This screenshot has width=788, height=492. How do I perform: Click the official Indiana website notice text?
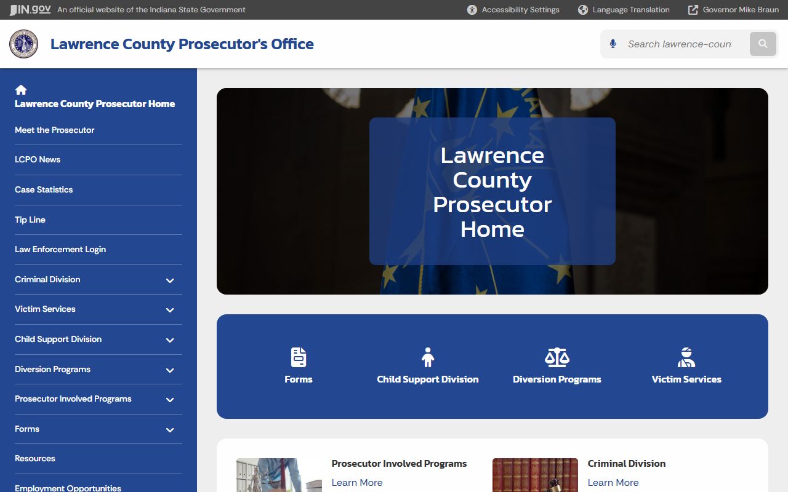[x=151, y=10]
